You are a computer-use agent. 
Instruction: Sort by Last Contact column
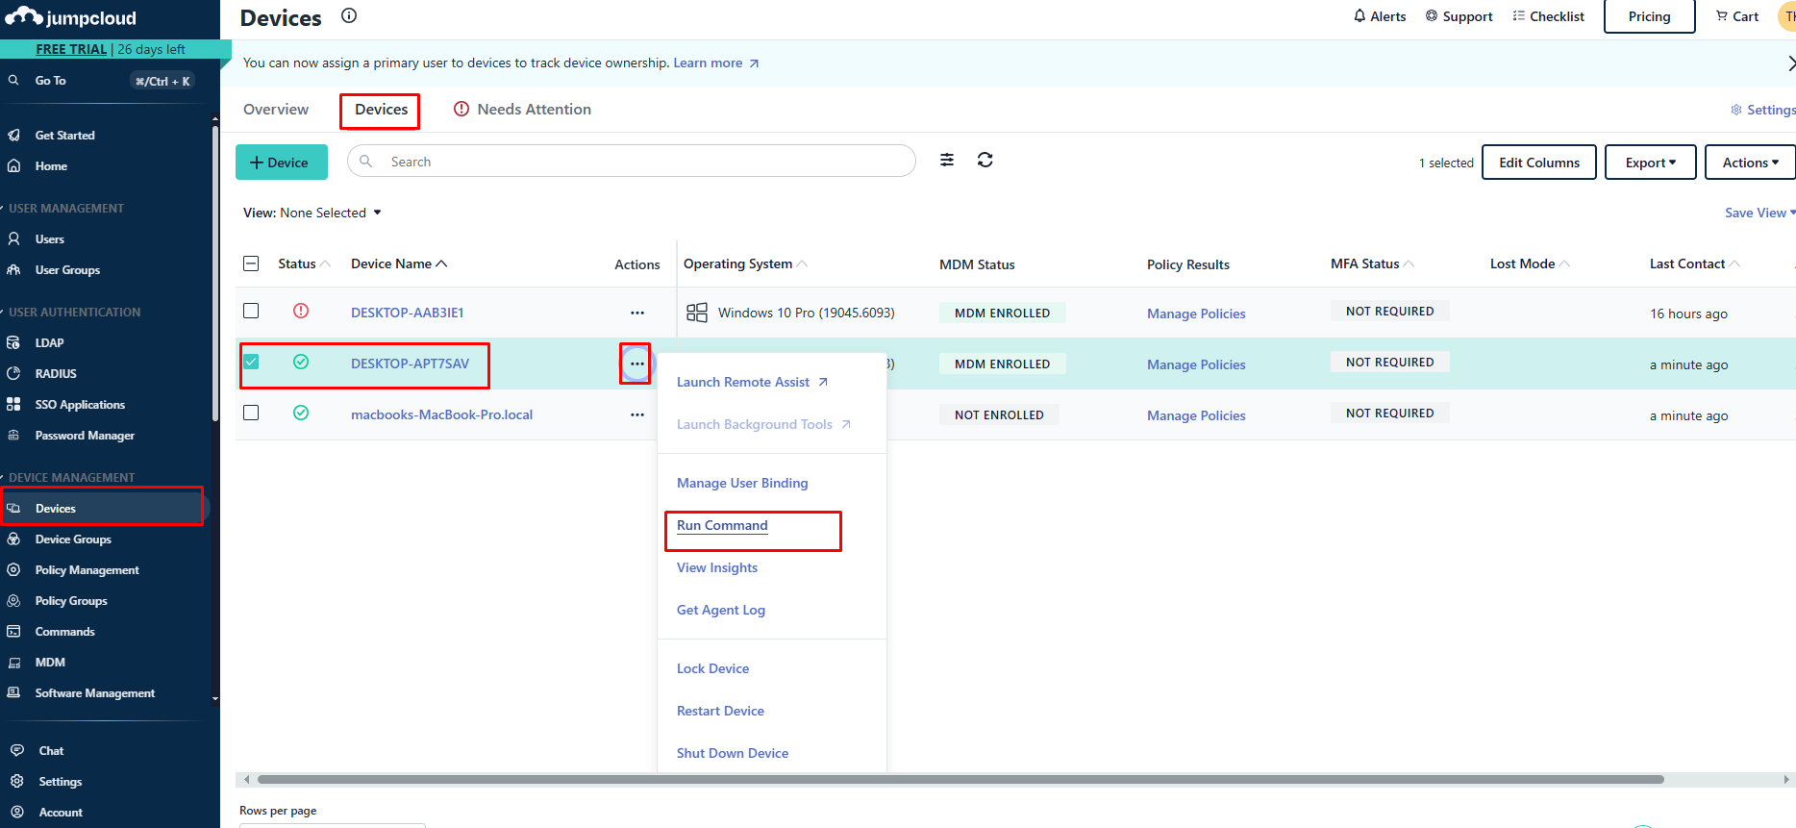[x=1694, y=263]
